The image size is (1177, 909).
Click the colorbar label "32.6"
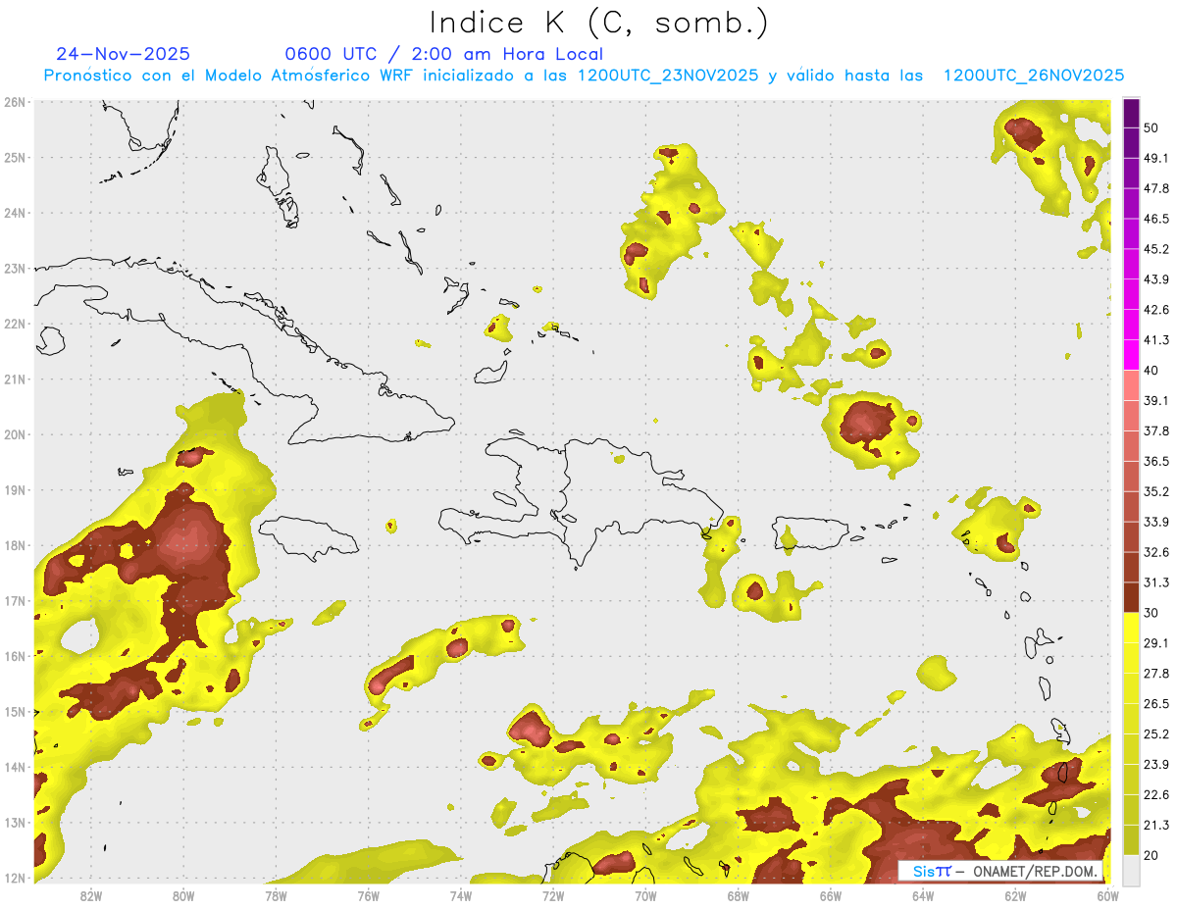tap(1155, 552)
